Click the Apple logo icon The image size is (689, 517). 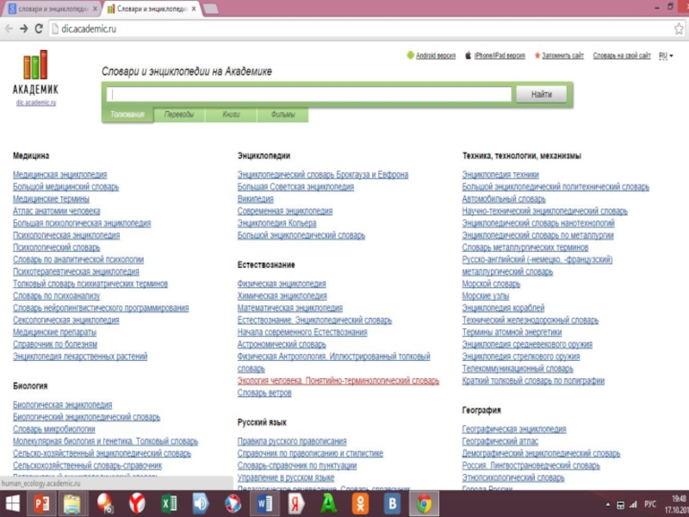[x=468, y=55]
